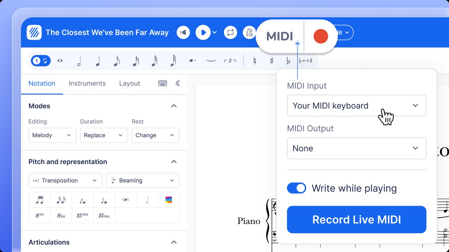The width and height of the screenshot is (449, 252).
Task: Open the Rest Change dropdown
Action: pos(155,135)
